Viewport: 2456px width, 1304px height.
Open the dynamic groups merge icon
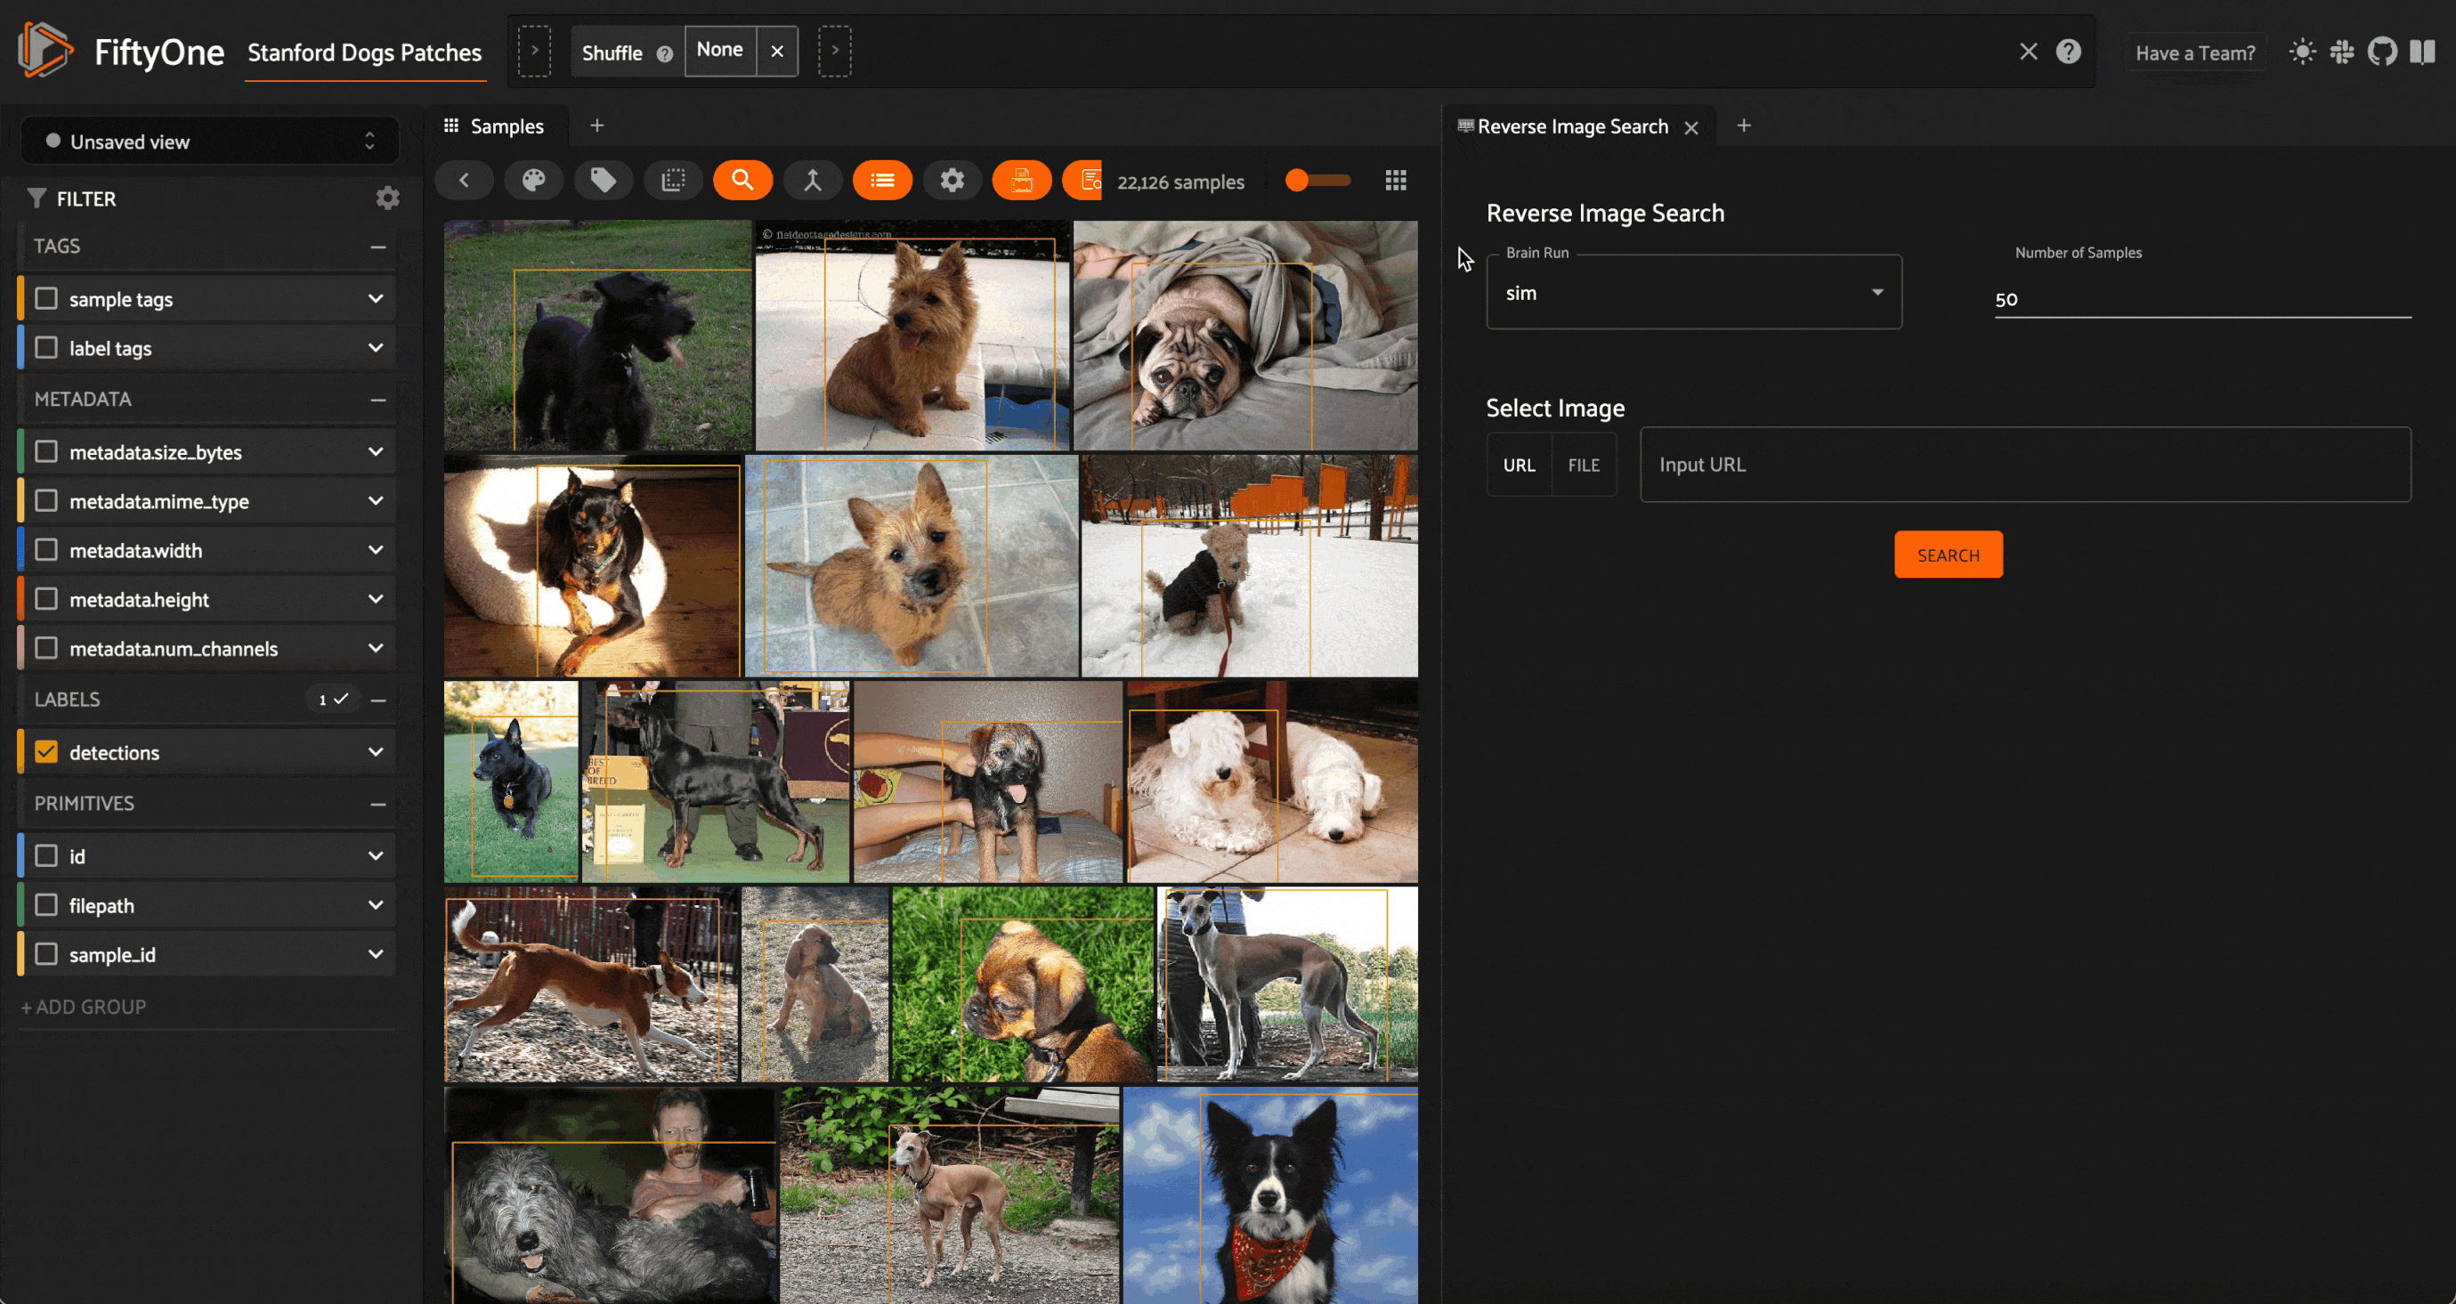pos(813,180)
